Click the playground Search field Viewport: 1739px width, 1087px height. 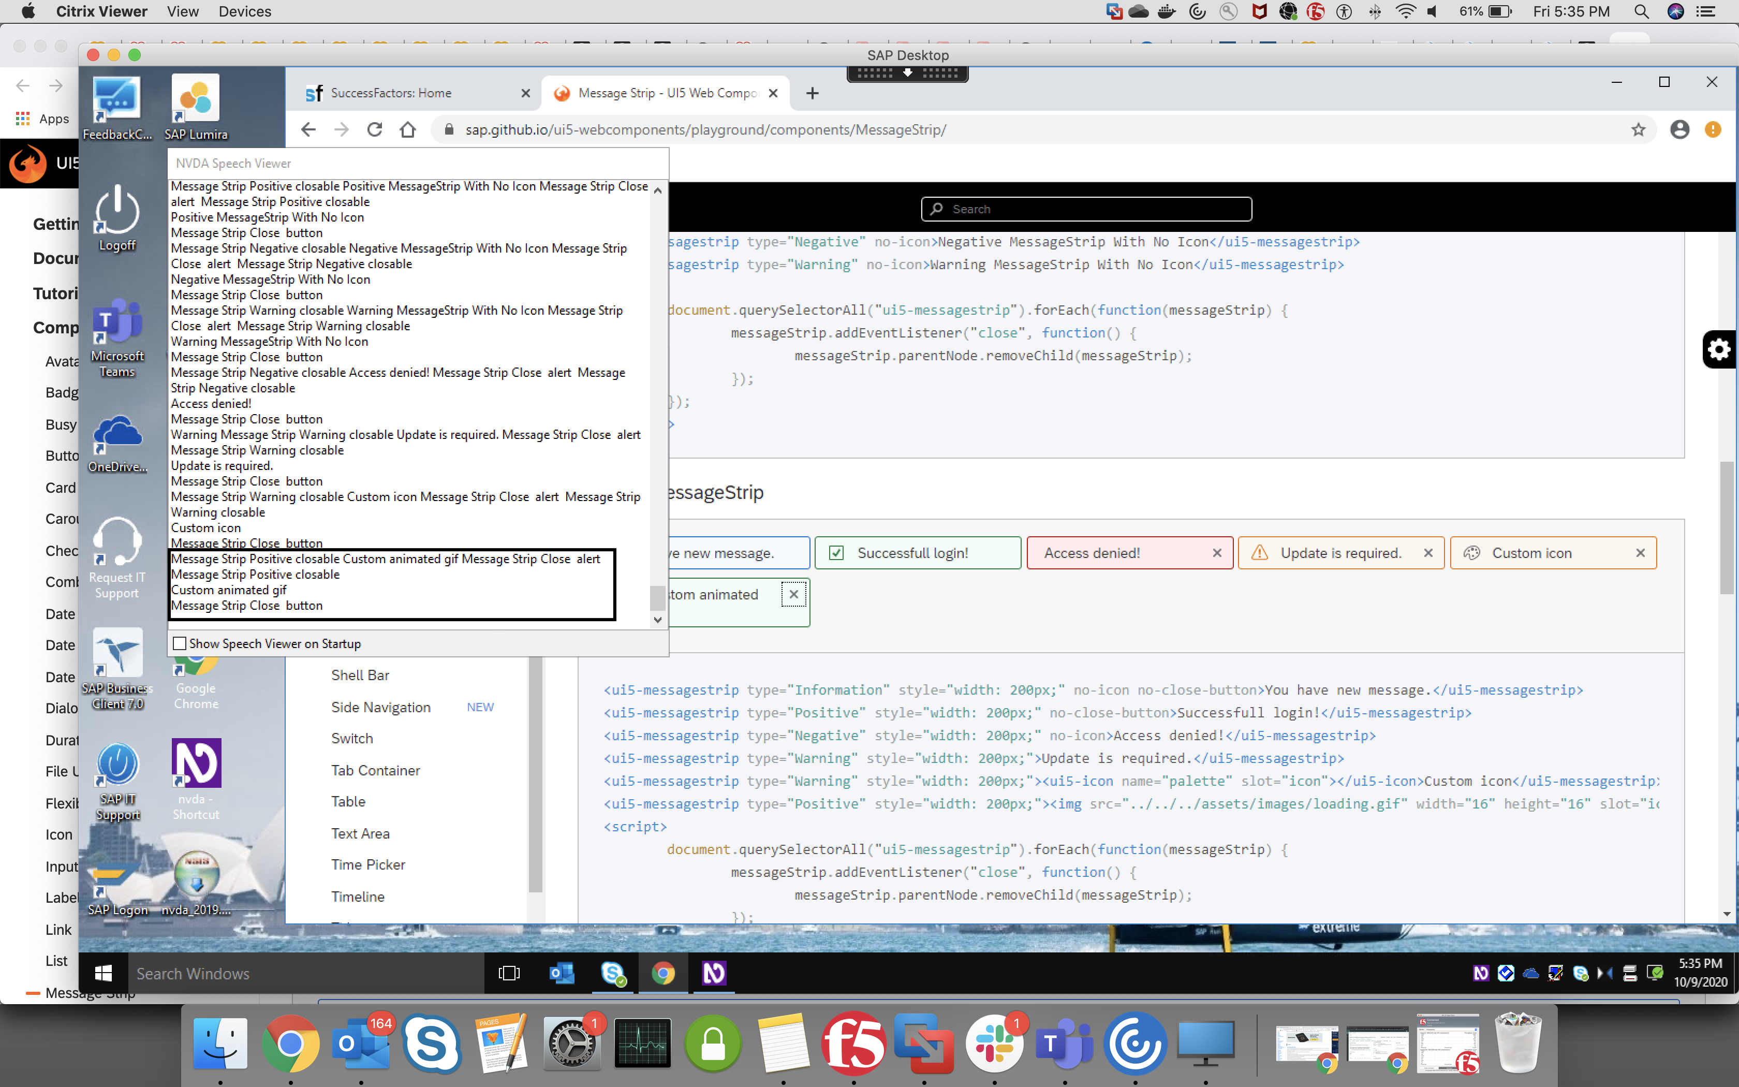(1086, 209)
